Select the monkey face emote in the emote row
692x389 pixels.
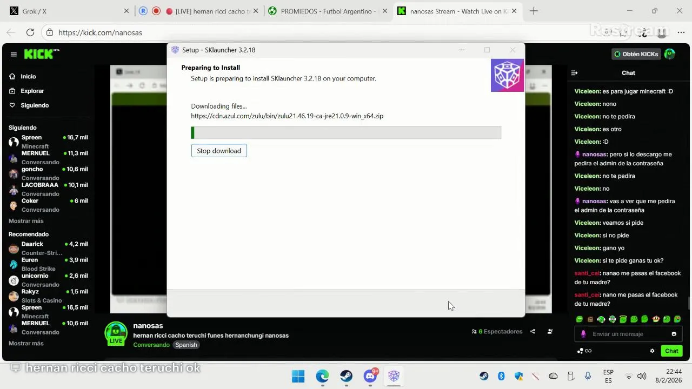656,319
